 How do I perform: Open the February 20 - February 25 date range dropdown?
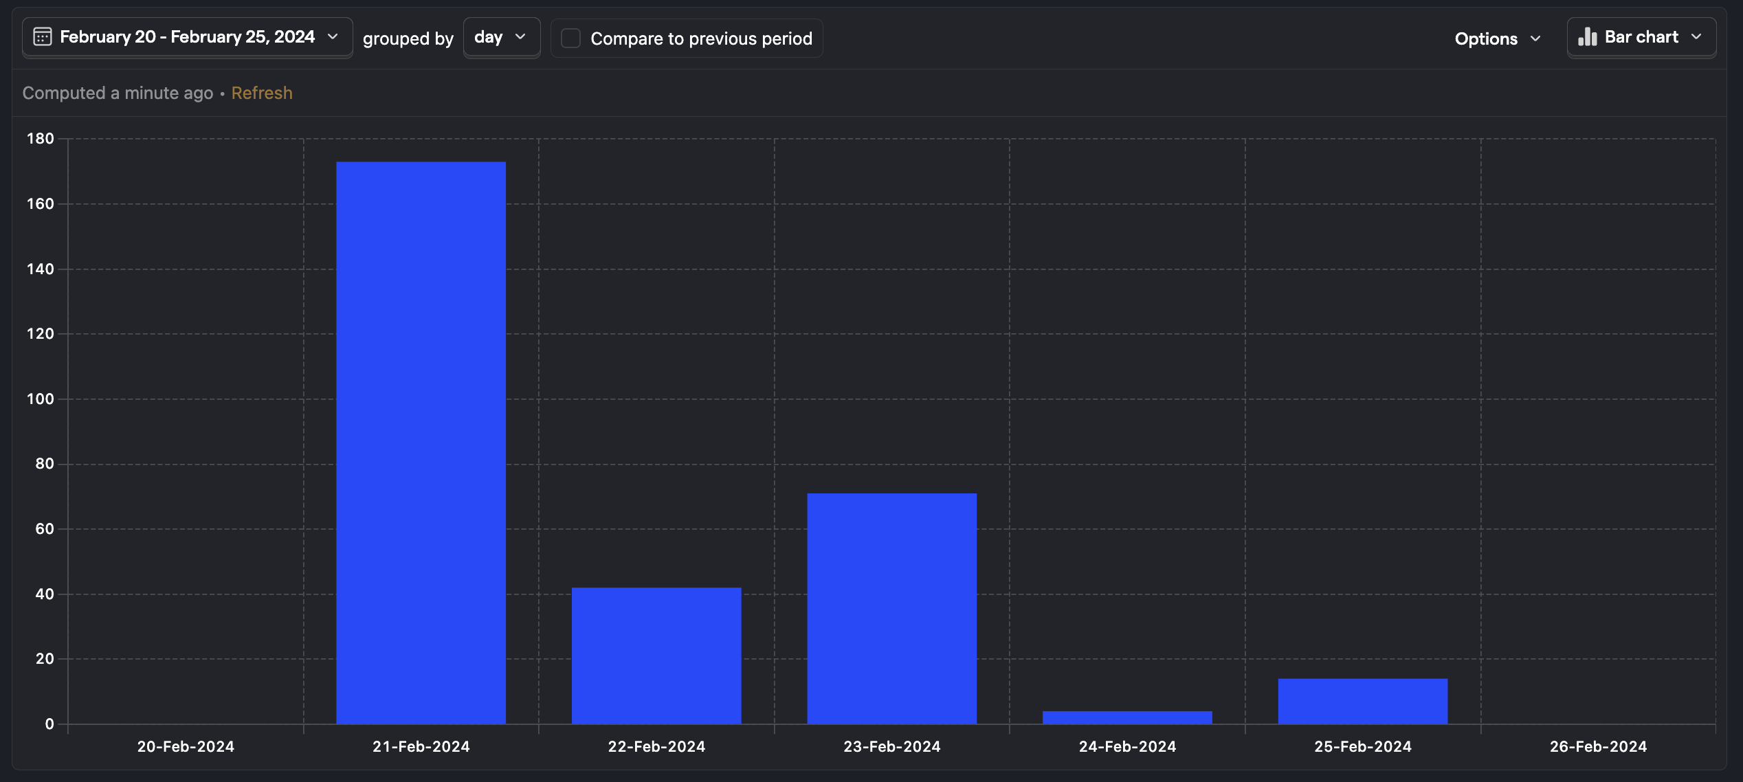coord(187,38)
